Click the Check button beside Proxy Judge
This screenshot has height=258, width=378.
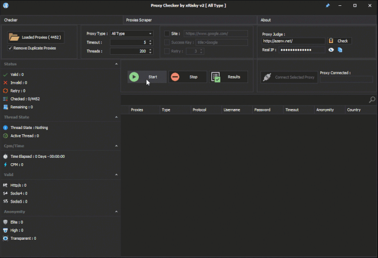point(339,41)
